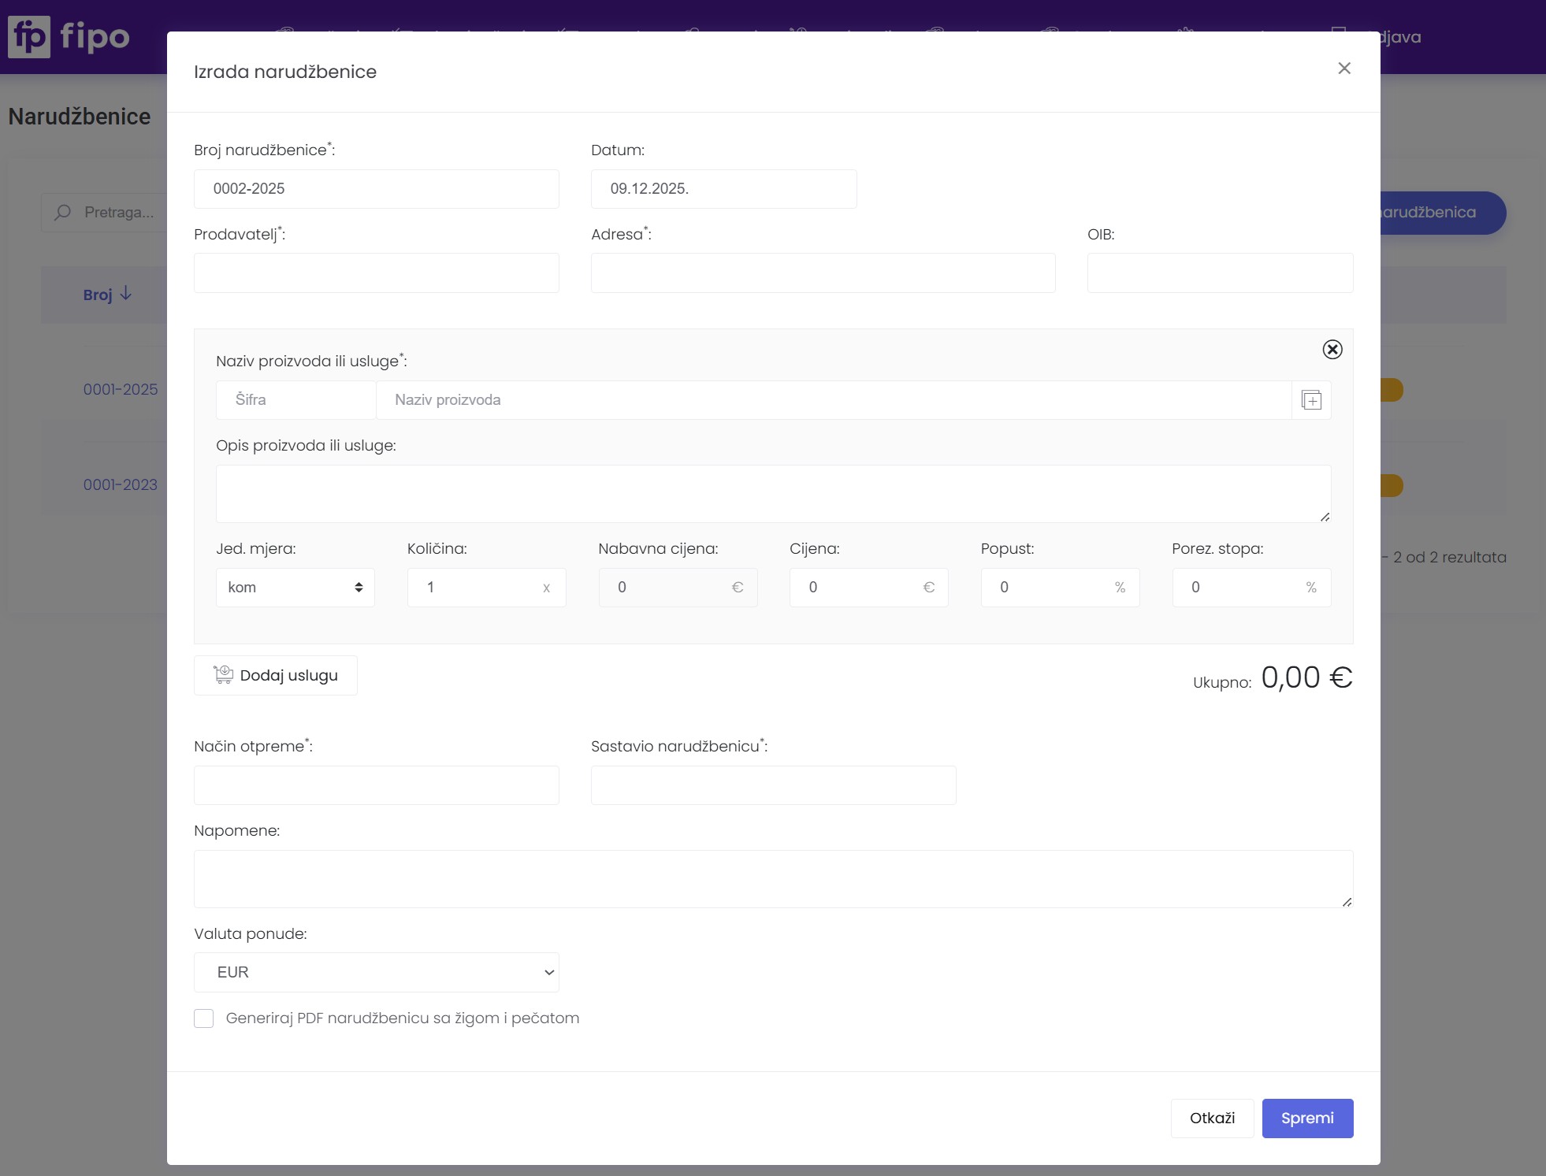This screenshot has height=1176, width=1546.
Task: Close the Izrada narudžbenice dialog
Action: point(1344,69)
